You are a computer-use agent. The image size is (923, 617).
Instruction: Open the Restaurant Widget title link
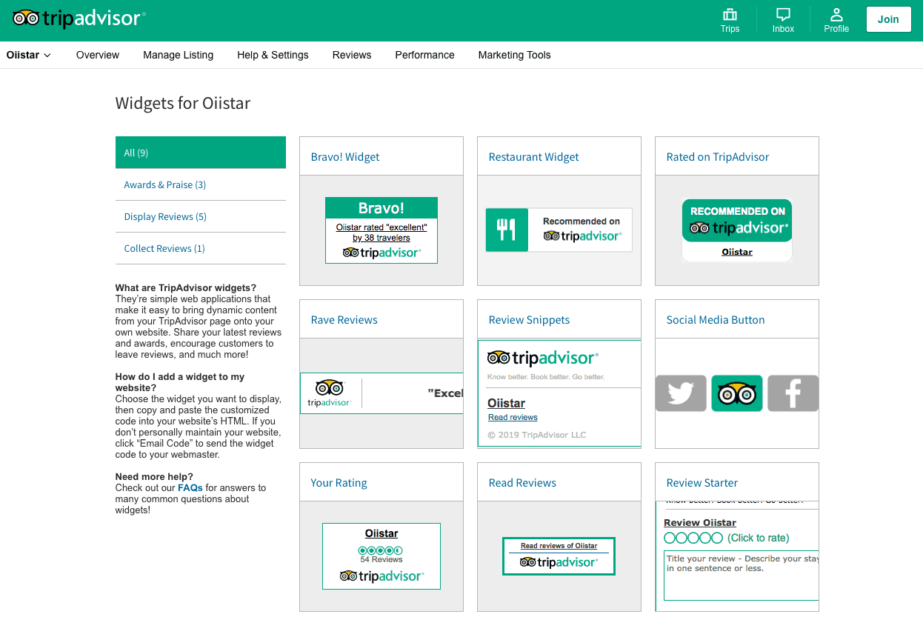point(533,157)
